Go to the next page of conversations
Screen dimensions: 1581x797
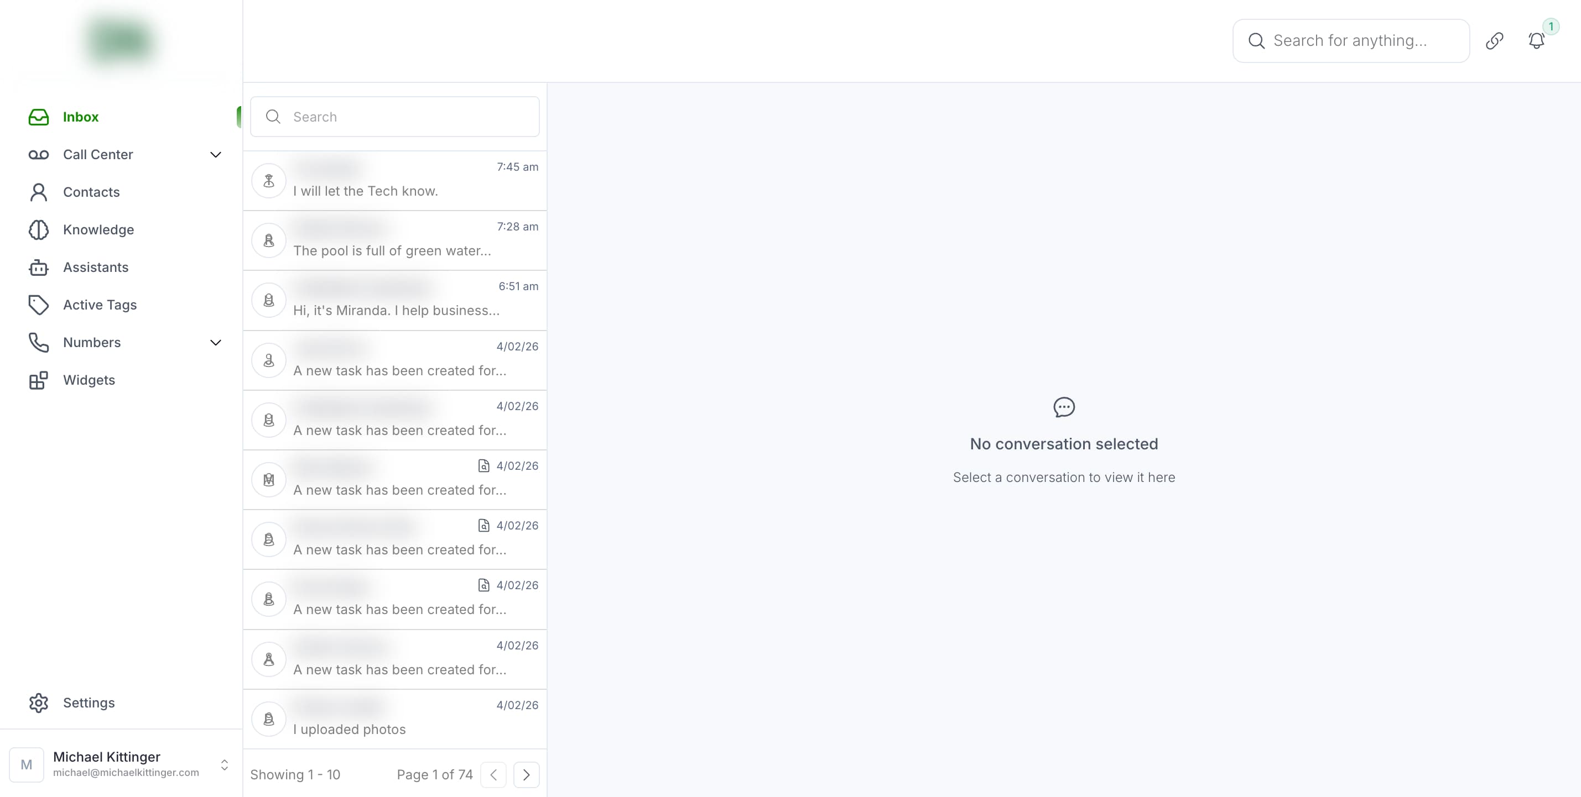[x=527, y=774]
